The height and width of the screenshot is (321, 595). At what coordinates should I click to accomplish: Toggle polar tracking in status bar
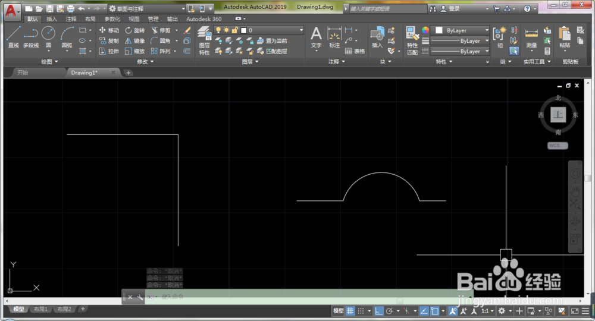[x=389, y=311]
